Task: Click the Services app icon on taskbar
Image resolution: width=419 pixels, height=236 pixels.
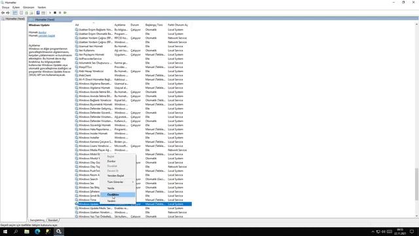Action: [59, 231]
